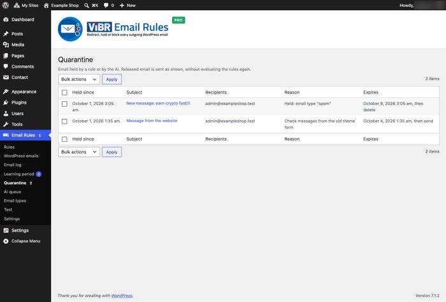Image resolution: width=446 pixels, height=302 pixels.
Task: Click the Held: email type "spam" reason cell
Action: click(x=308, y=104)
